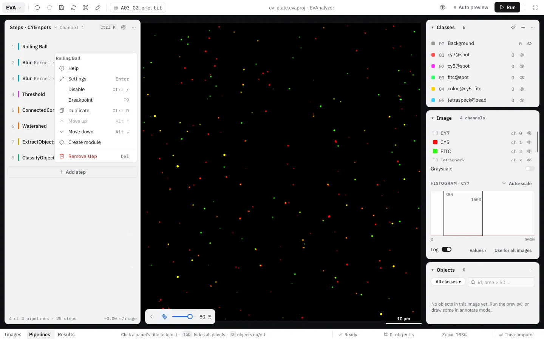Enable the Grayscale switch
This screenshot has height=340, width=544.
pyautogui.click(x=530, y=169)
